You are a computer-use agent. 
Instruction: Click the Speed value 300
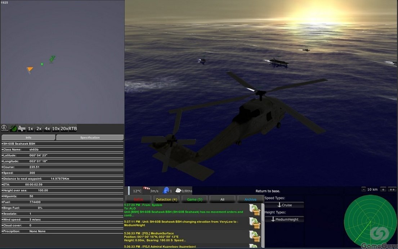pos(32,173)
